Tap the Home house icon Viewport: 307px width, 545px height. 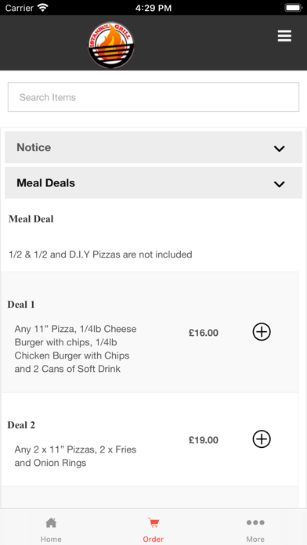pos(51,522)
